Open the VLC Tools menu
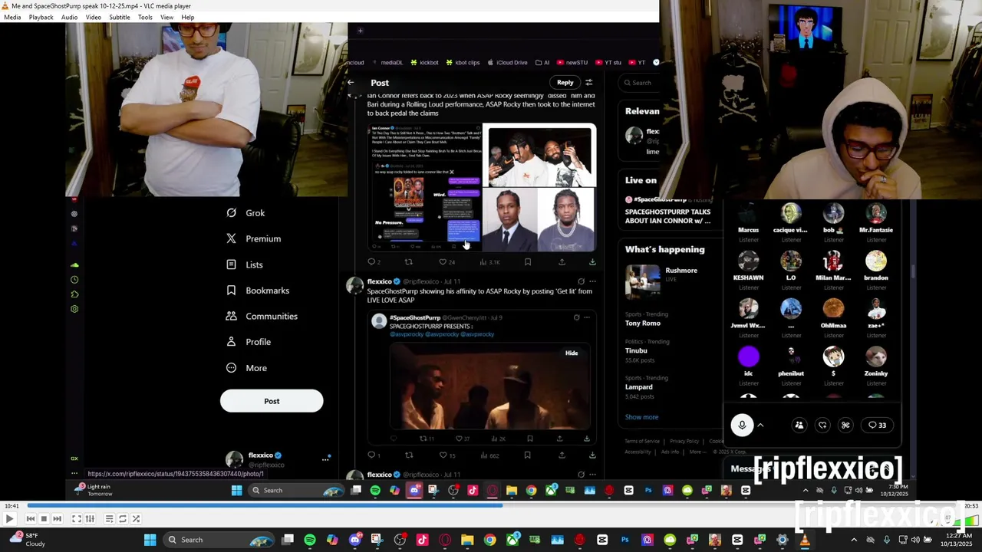The width and height of the screenshot is (982, 552). tap(145, 17)
